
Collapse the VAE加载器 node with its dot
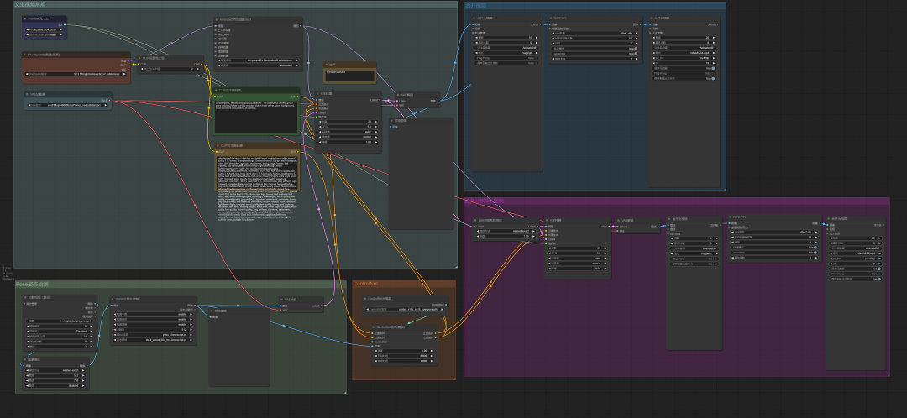(27, 94)
